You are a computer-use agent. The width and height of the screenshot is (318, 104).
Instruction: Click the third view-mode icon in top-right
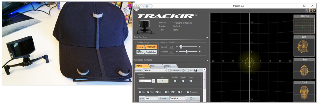[x=315, y=10]
